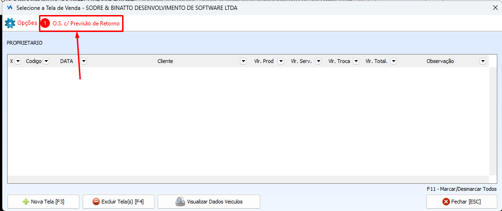This screenshot has height=211, width=502.
Task: Click the horizontal scrollbar below the grid
Action: pyautogui.click(x=248, y=180)
